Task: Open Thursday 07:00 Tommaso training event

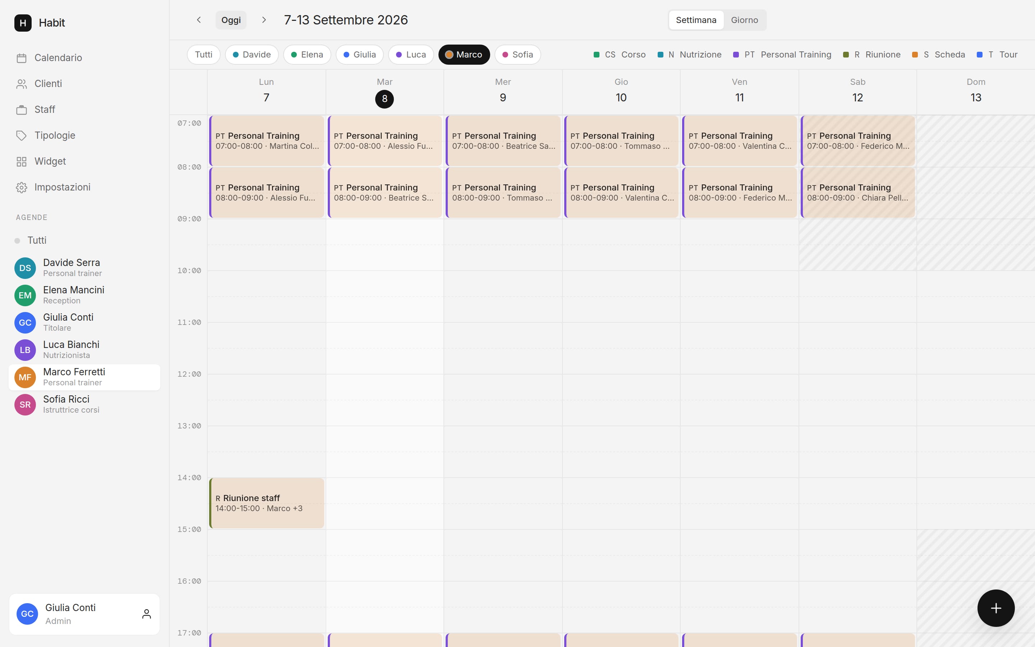Action: click(x=621, y=141)
